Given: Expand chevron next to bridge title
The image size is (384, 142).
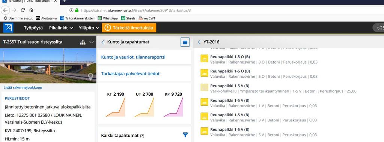Looking at the screenshot, I should pos(92,42).
